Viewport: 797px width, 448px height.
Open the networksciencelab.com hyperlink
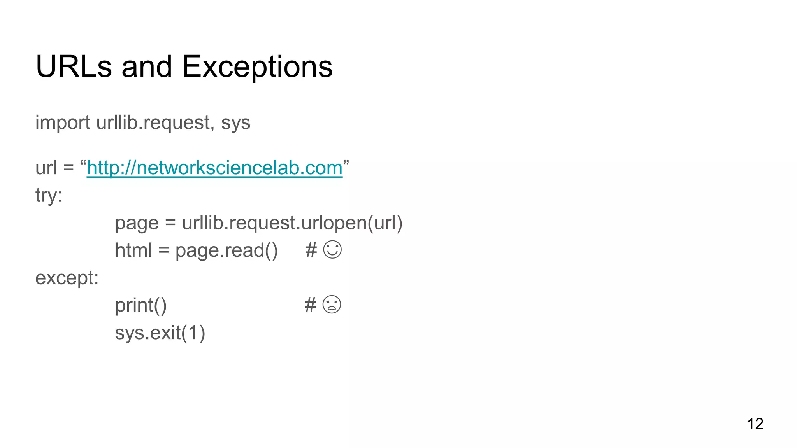214,168
